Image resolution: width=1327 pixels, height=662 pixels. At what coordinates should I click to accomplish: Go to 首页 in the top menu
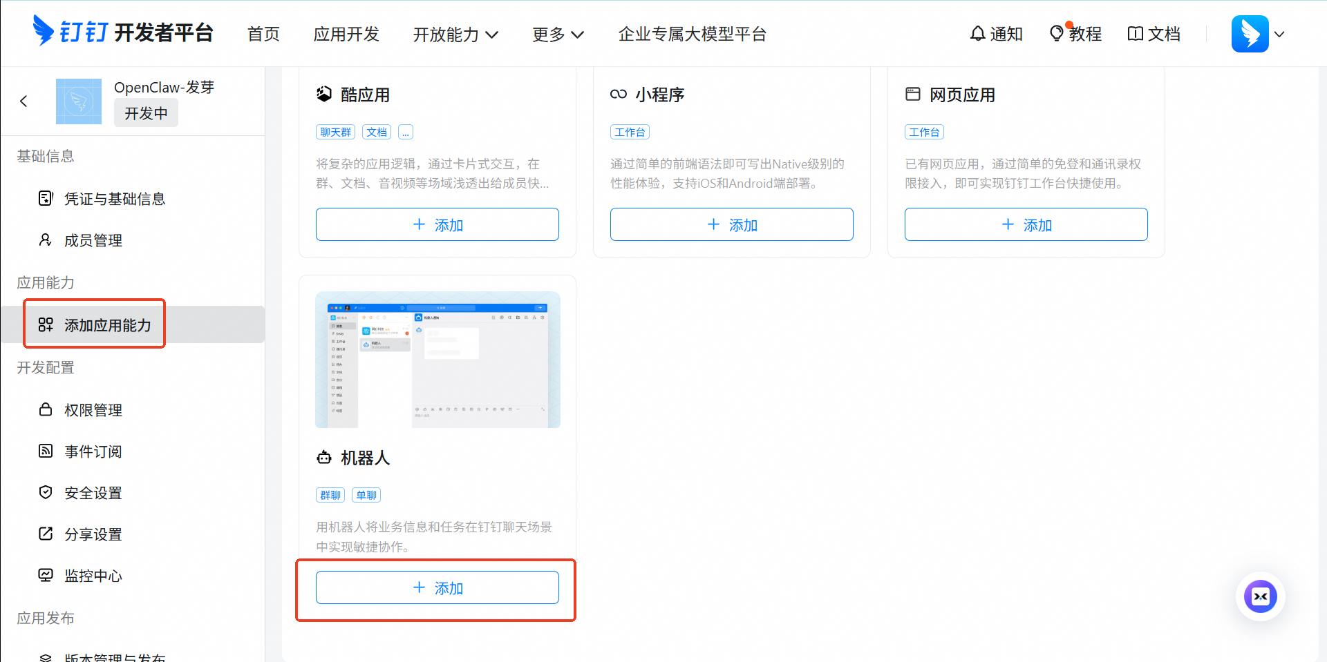click(x=263, y=34)
